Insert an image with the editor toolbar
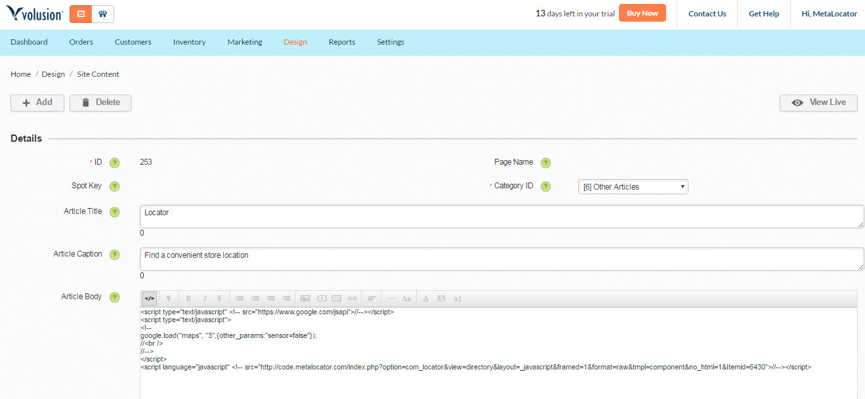865x399 pixels. point(305,299)
